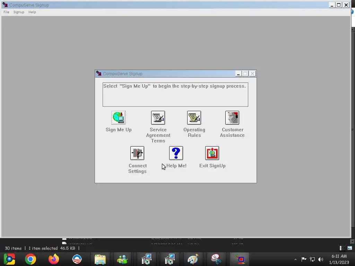Click the signup instruction text box
Image resolution: width=355 pixels, height=266 pixels.
click(x=175, y=95)
